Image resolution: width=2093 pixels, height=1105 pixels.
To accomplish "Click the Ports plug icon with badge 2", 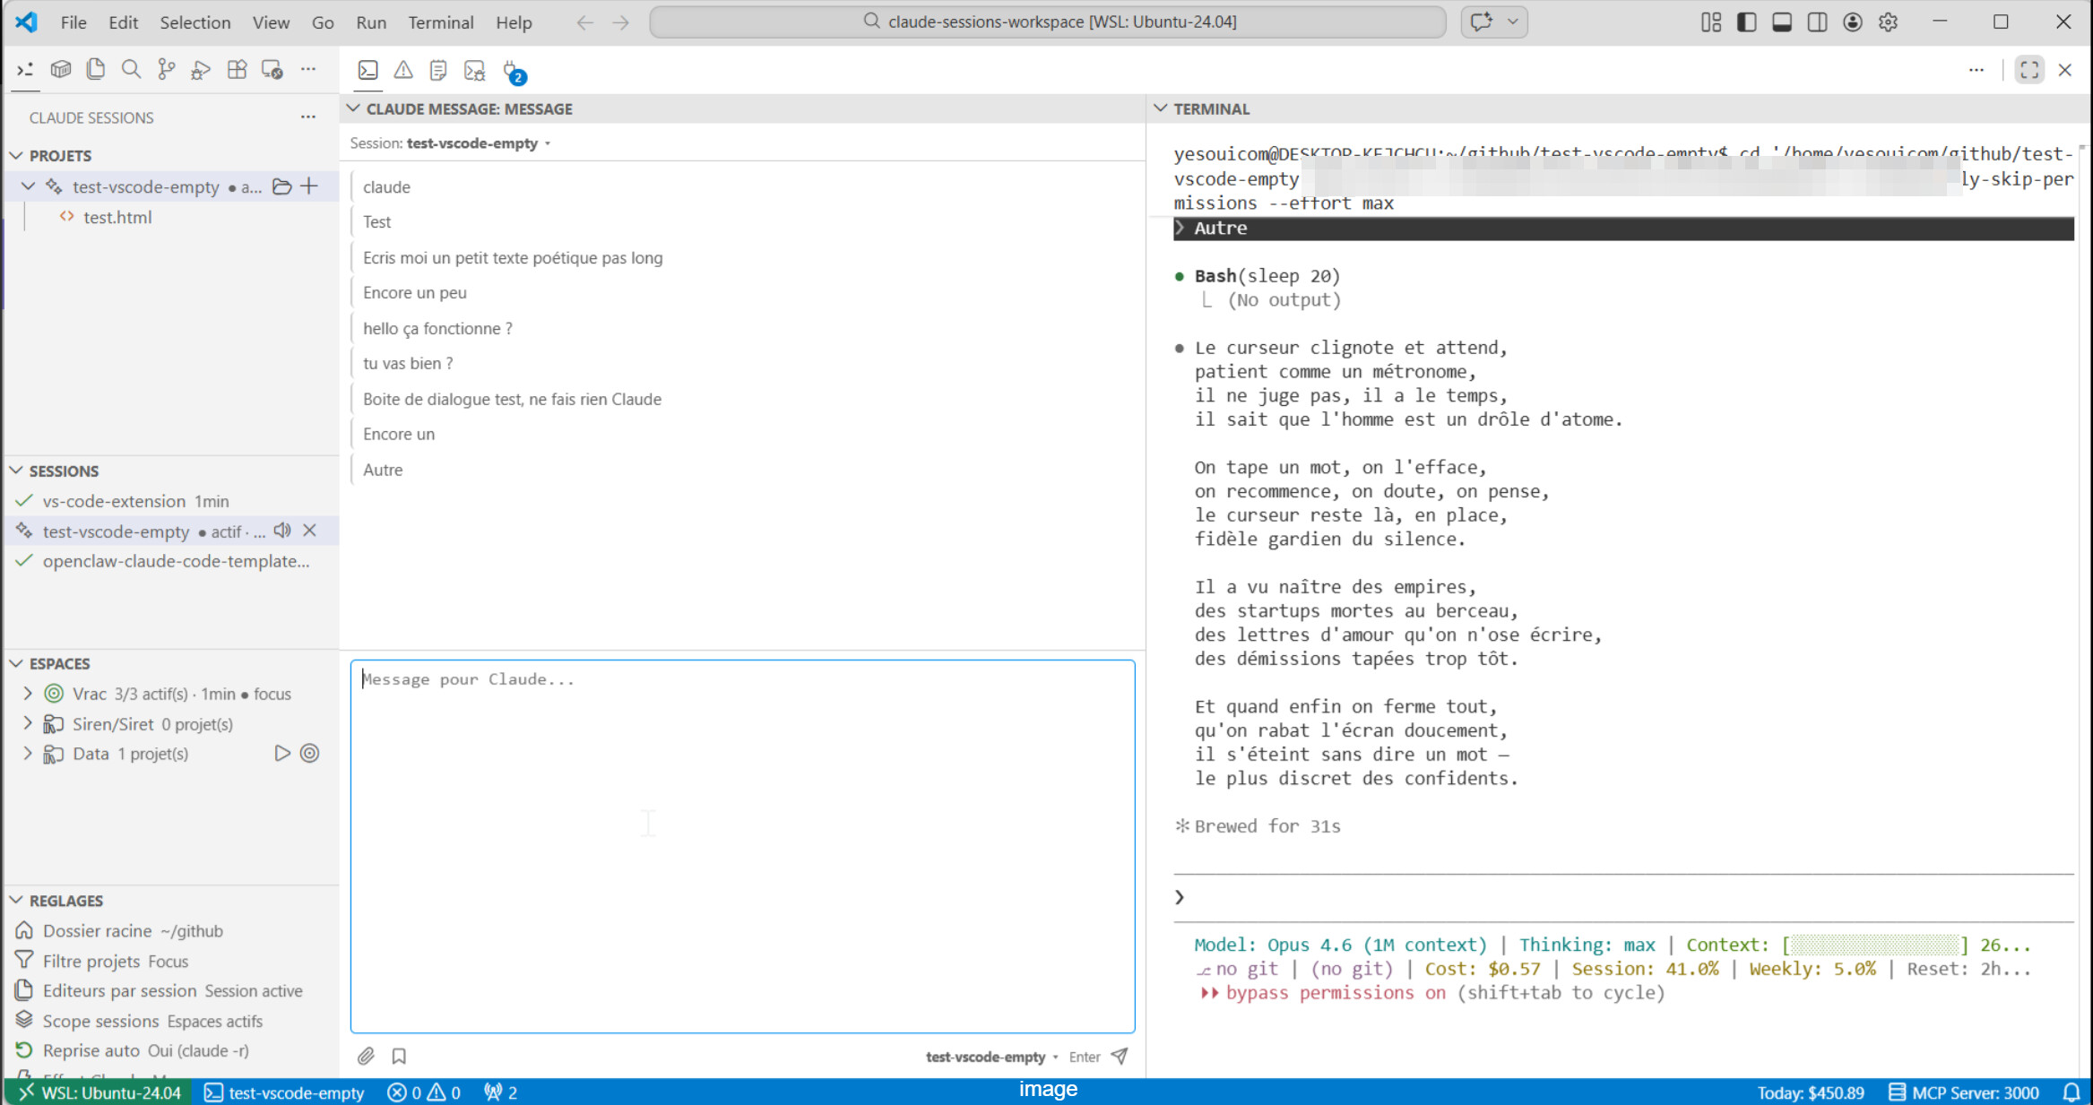I will click(x=512, y=71).
